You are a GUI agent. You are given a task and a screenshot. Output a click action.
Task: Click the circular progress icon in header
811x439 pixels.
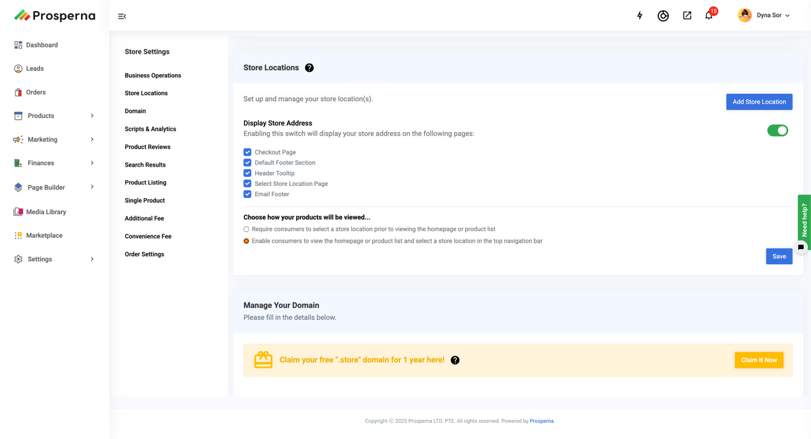[663, 16]
